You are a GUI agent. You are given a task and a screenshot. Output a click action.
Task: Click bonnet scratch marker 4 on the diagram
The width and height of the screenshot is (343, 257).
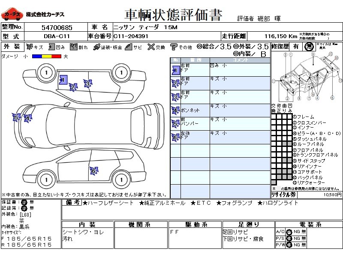point(27,119)
